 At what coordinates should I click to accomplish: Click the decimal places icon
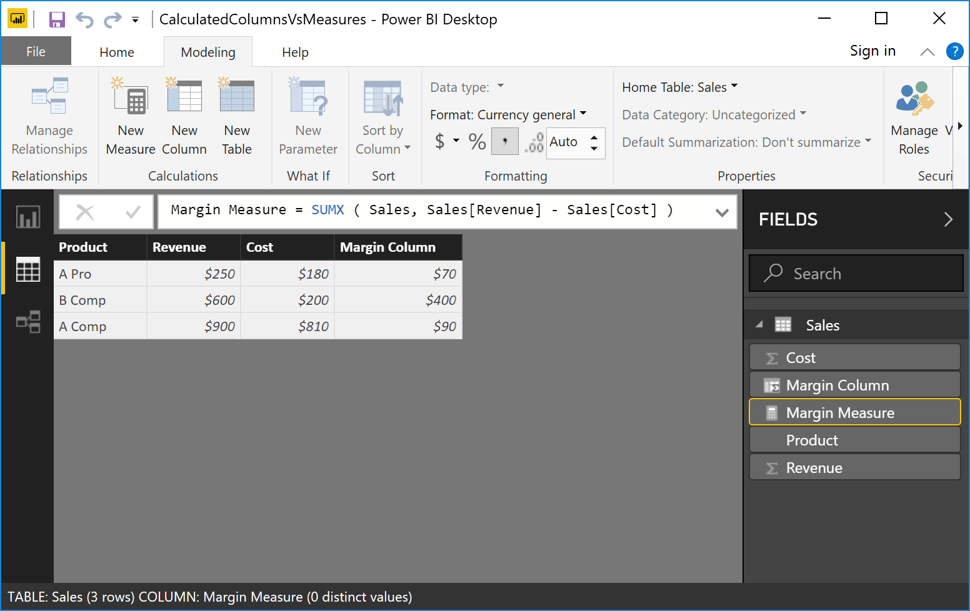534,142
